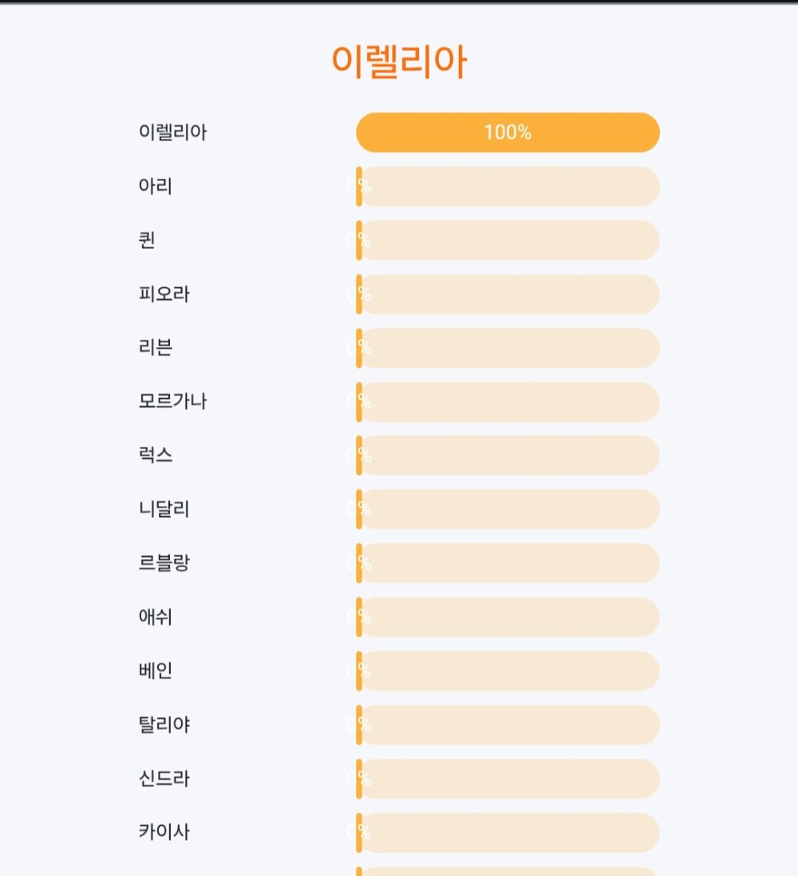The height and width of the screenshot is (876, 798).
Task: Click the 신드라 result bar
Action: coord(508,779)
